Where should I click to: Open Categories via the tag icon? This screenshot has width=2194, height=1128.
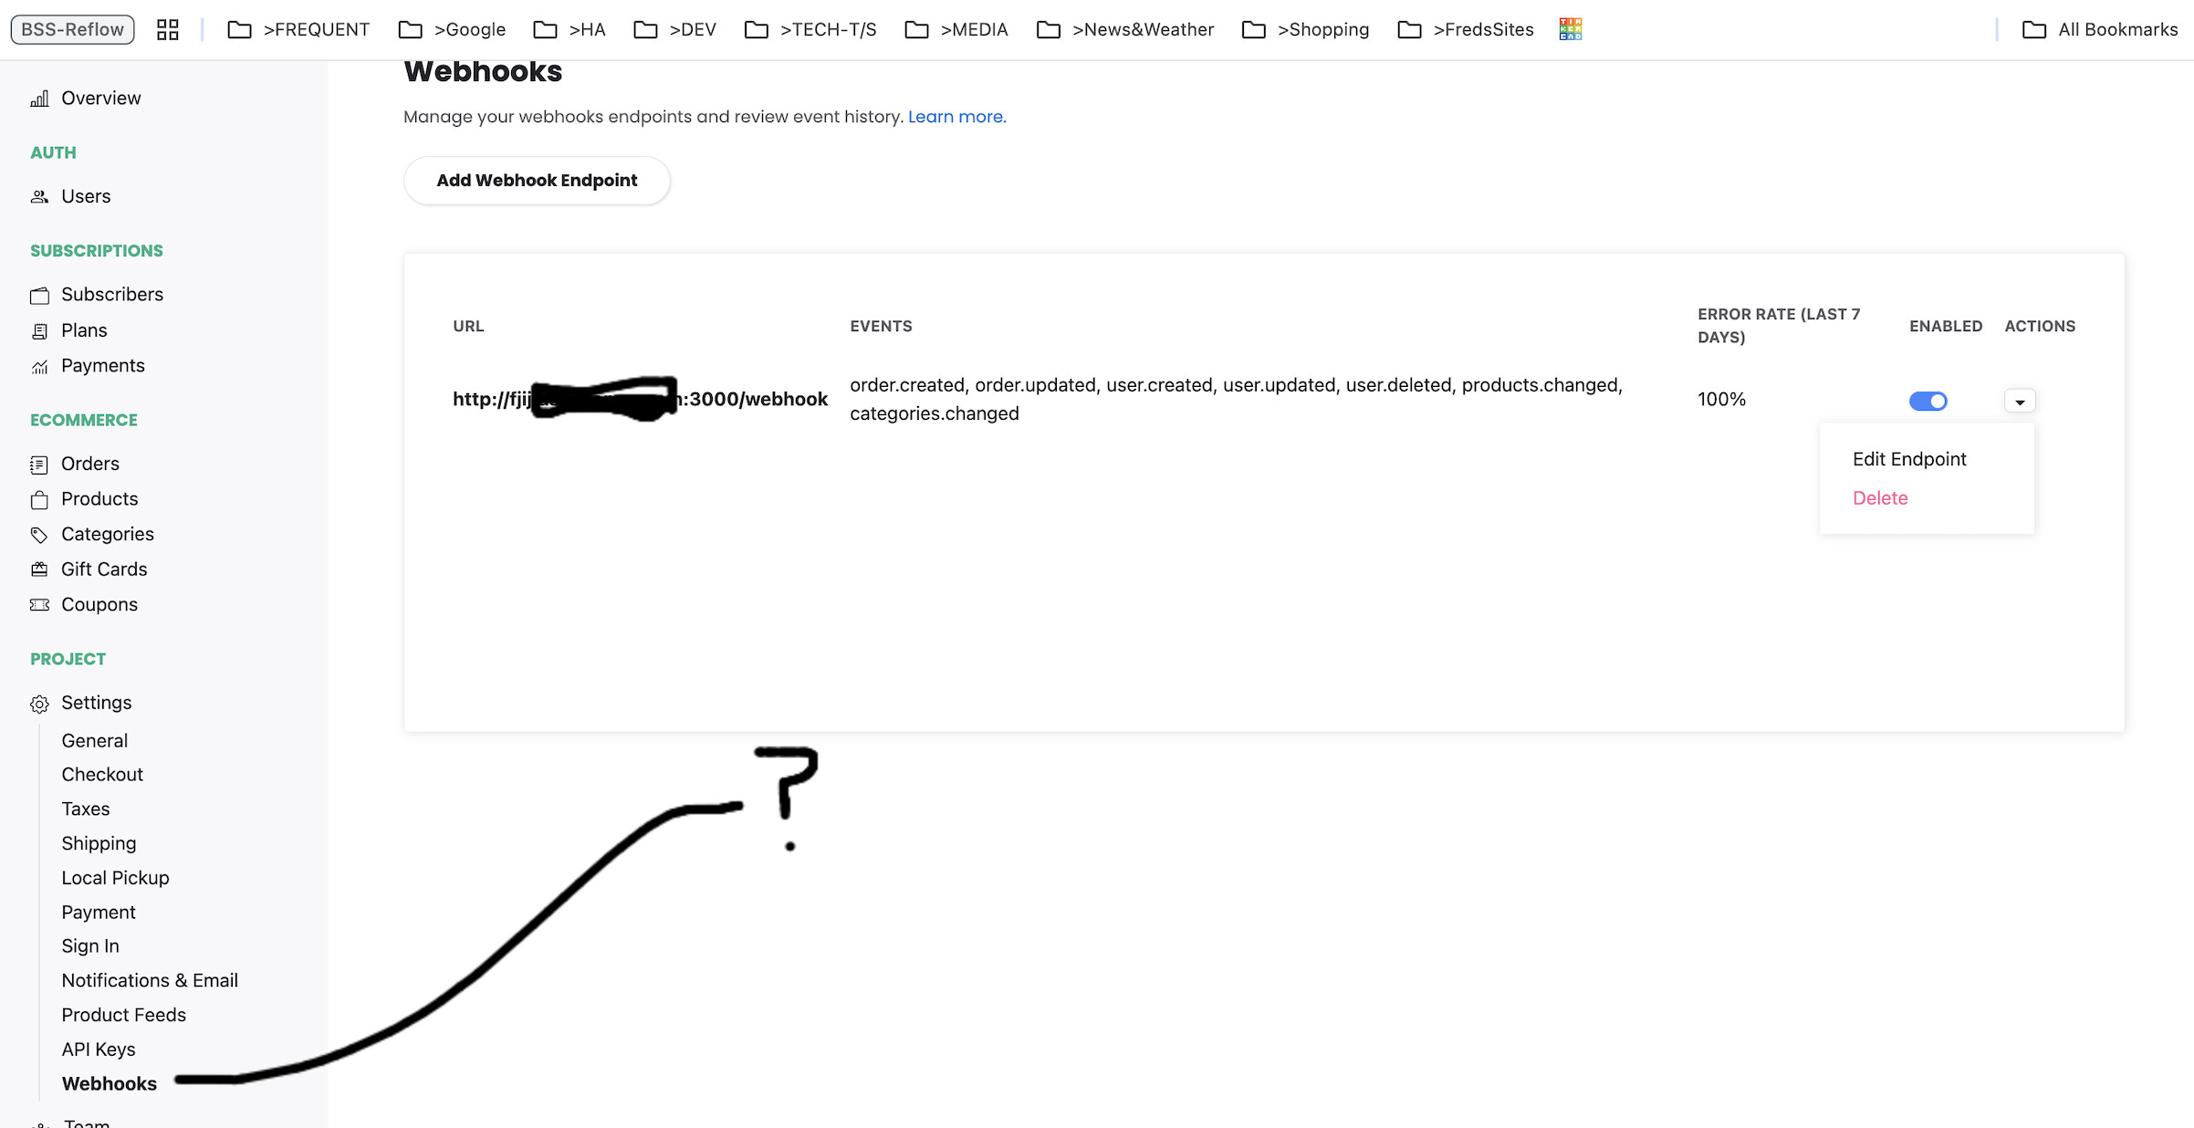pos(39,535)
